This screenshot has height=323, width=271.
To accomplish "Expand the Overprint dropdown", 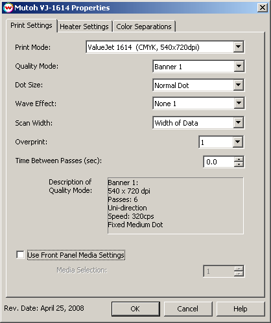I will 238,142.
